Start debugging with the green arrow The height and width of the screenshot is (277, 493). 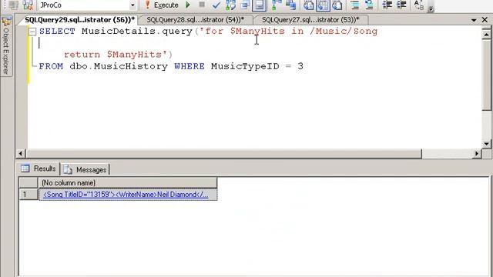188,5
